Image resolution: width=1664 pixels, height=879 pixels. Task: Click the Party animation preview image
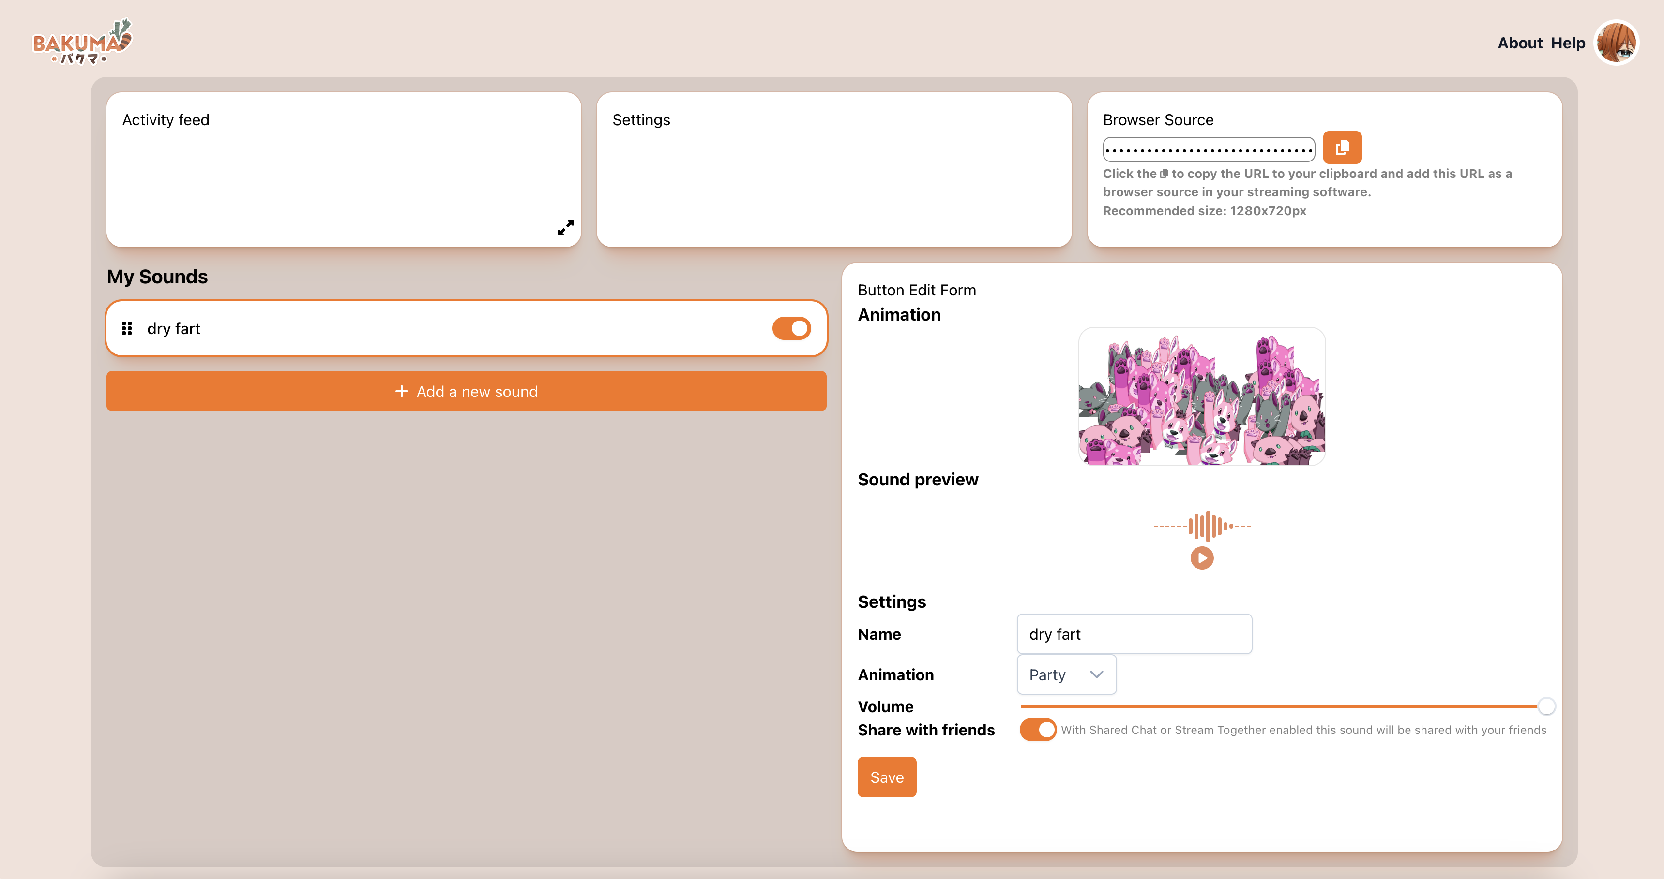1201,396
